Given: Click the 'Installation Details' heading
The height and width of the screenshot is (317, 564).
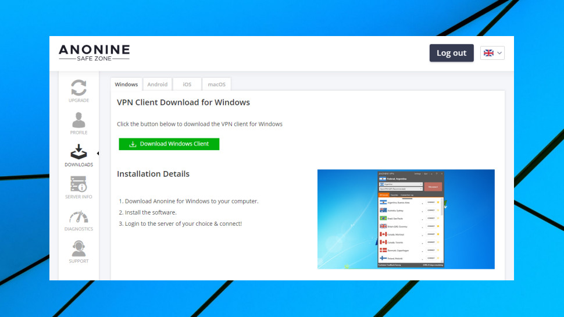Looking at the screenshot, I should click(x=154, y=174).
